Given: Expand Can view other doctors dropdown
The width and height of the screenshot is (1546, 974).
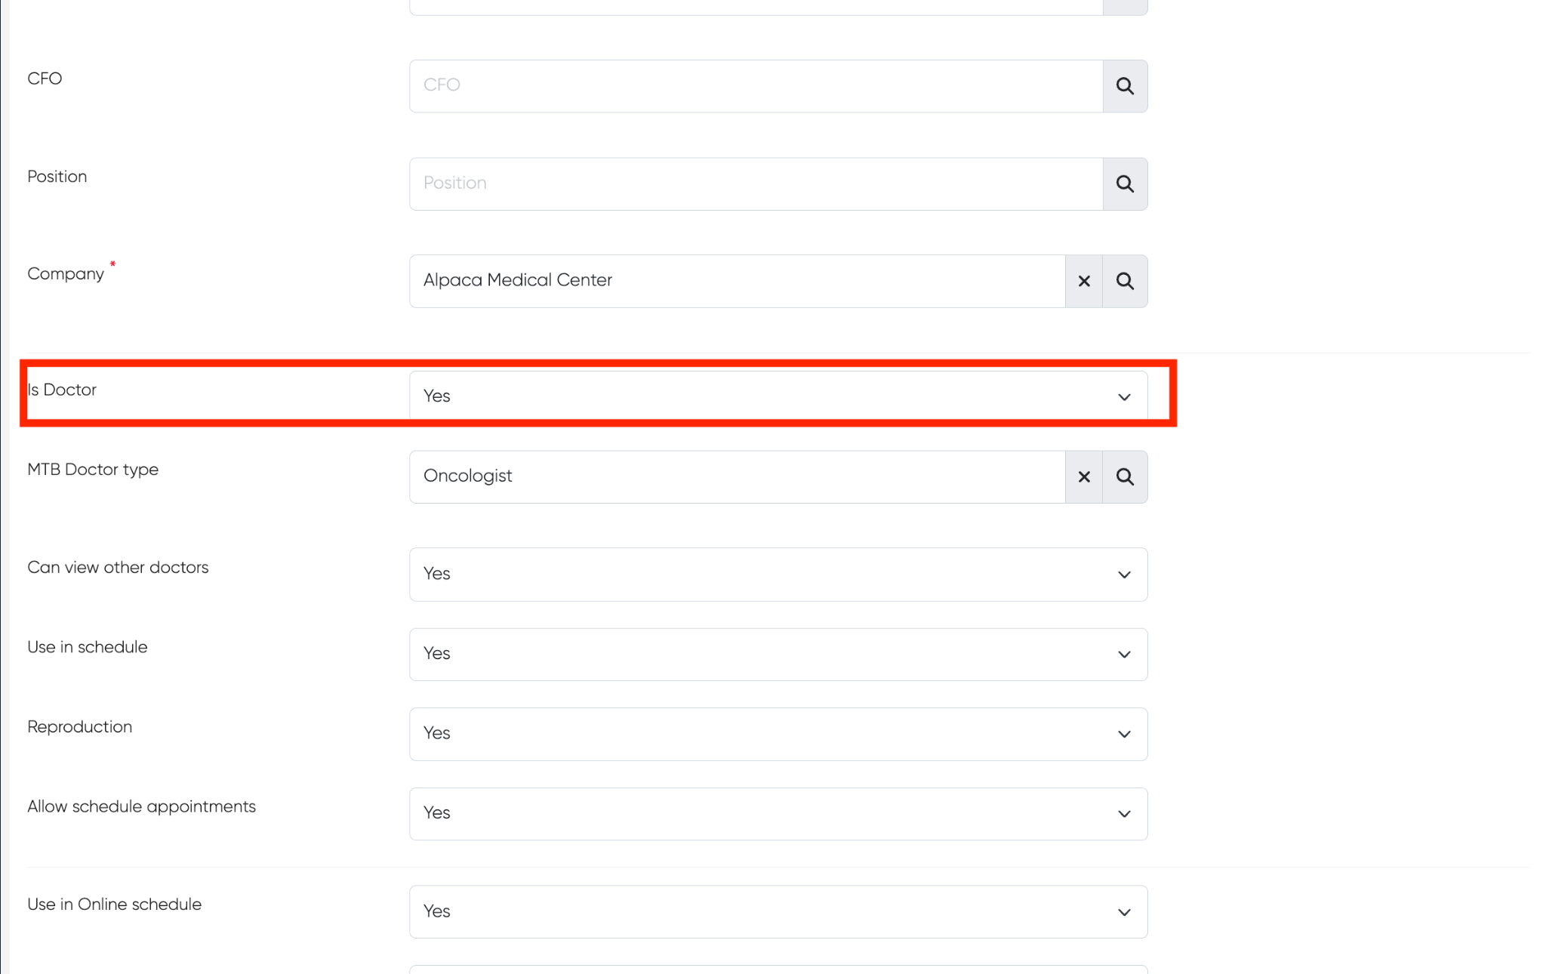Looking at the screenshot, I should 778,574.
